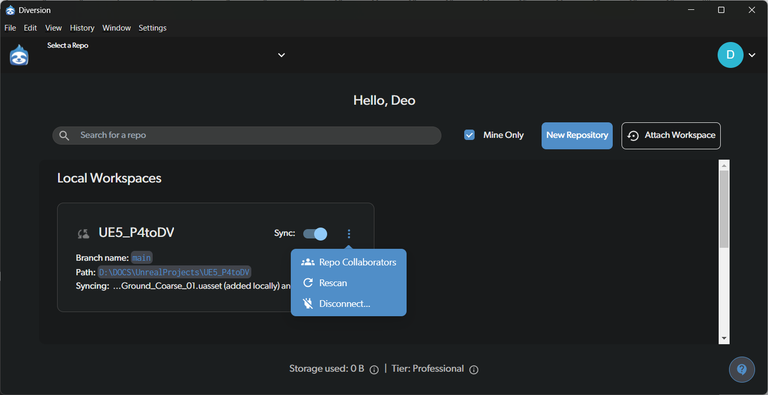Open the help question mark button
This screenshot has height=395, width=768.
(x=742, y=370)
